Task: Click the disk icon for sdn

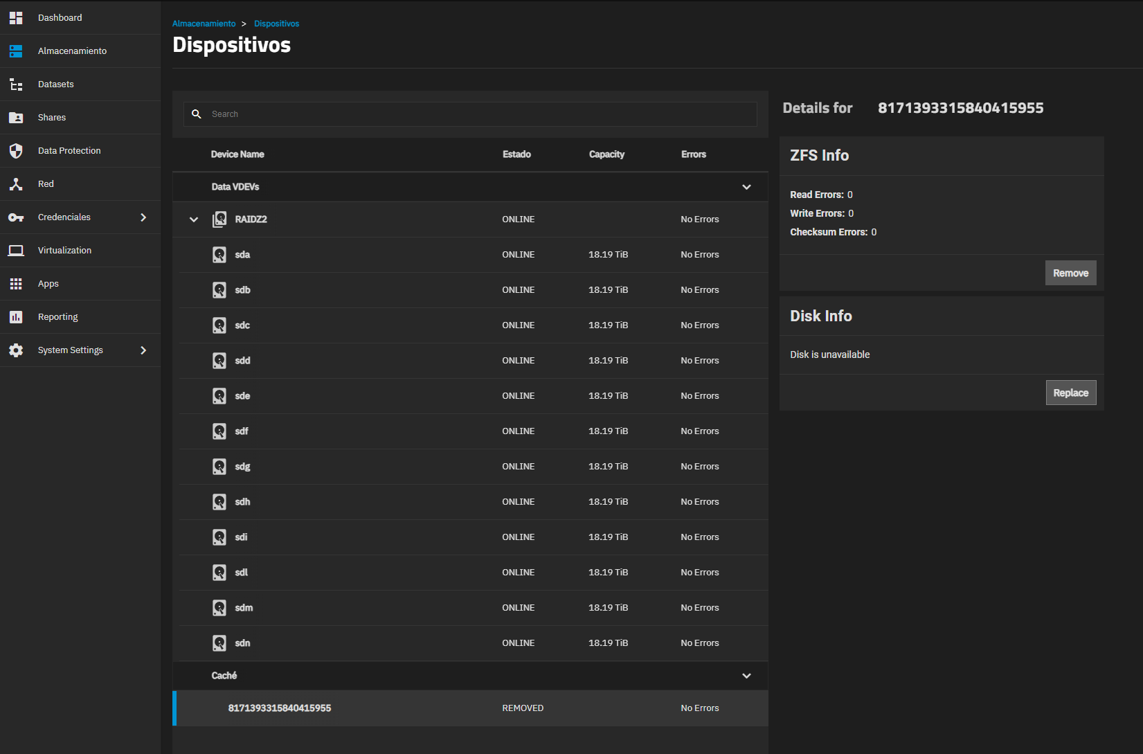Action: click(219, 643)
